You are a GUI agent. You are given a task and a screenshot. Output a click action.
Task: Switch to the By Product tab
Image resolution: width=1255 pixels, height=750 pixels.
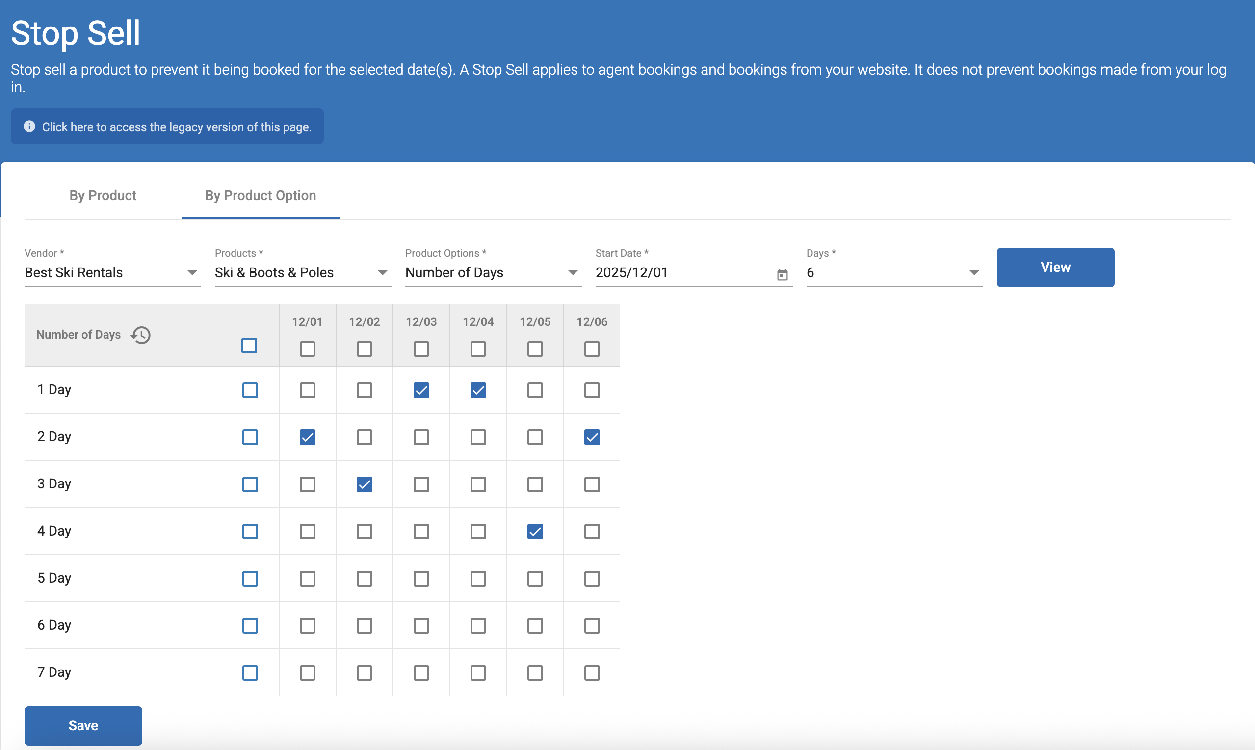tap(103, 195)
